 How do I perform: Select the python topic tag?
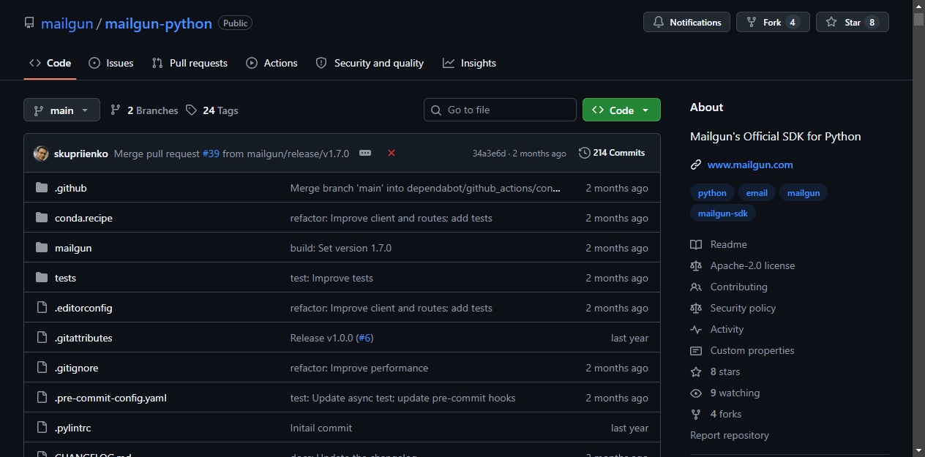click(712, 193)
